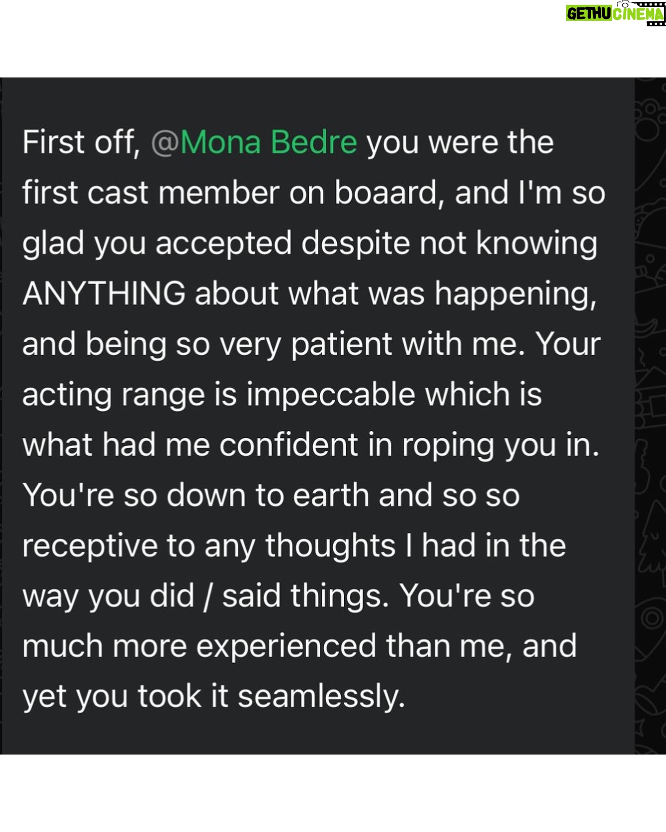
Task: Click the patterned wallpaper strip beside the message
Action: [x=650, y=416]
